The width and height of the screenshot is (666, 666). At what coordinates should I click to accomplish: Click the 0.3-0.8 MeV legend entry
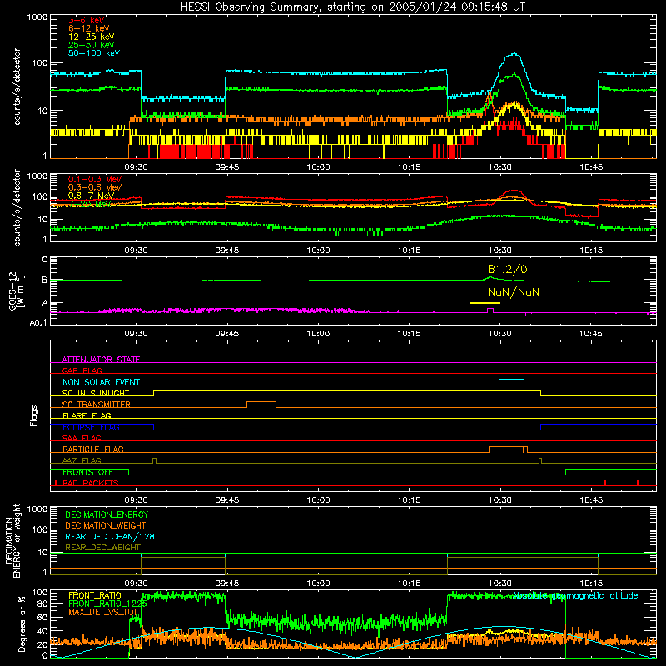[95, 187]
